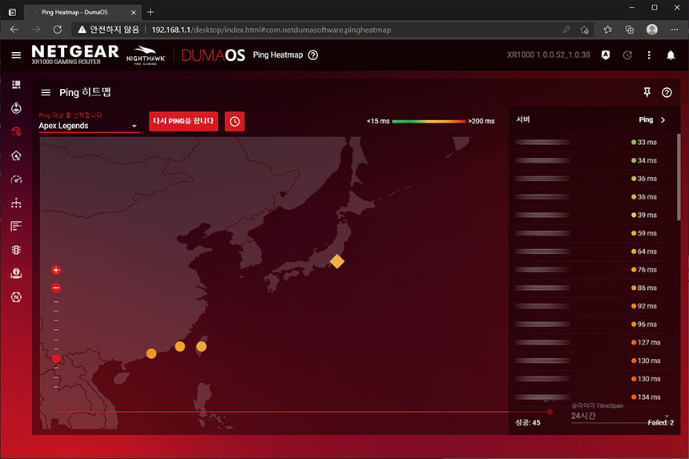Click the red clock schedule button
689x459 pixels.
click(x=235, y=122)
